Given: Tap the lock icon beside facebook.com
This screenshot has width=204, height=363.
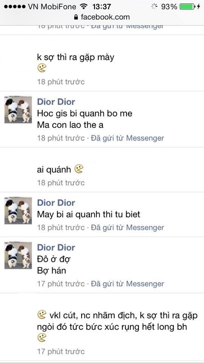Looking at the screenshot, I should (76, 17).
